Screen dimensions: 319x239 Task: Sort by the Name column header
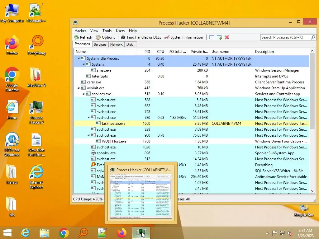coord(105,52)
